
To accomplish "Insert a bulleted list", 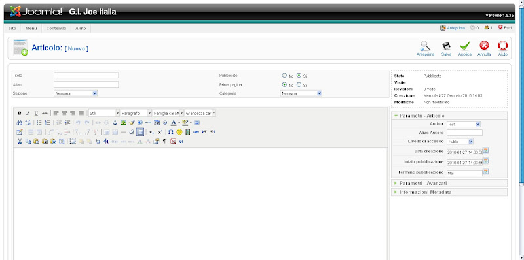I will pyautogui.click(x=39, y=123).
